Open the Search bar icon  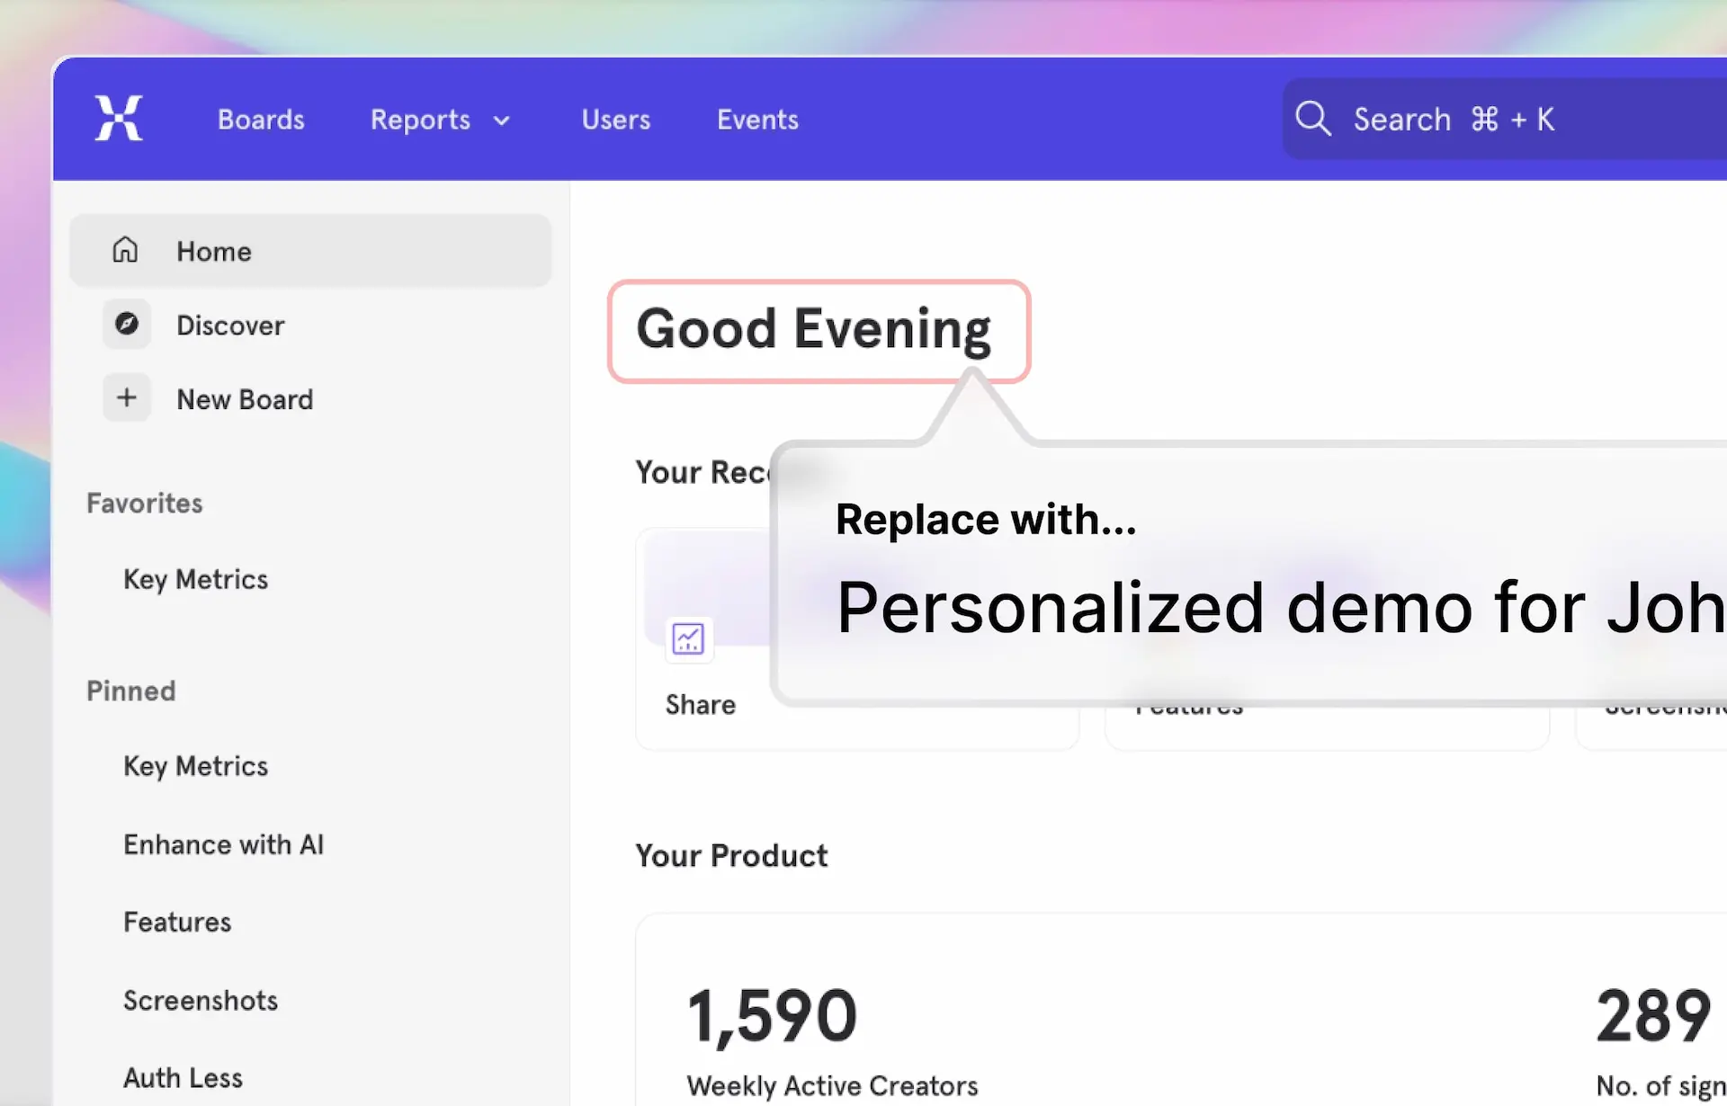pos(1315,119)
